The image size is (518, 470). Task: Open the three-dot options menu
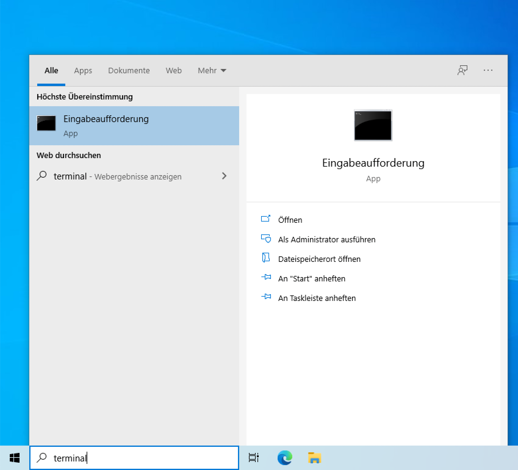pos(488,70)
